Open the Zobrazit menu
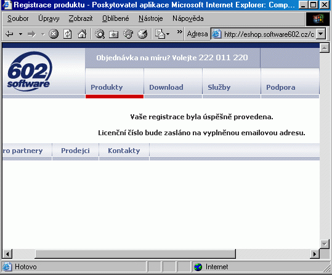Screen dimensions: 332x276 (81, 18)
